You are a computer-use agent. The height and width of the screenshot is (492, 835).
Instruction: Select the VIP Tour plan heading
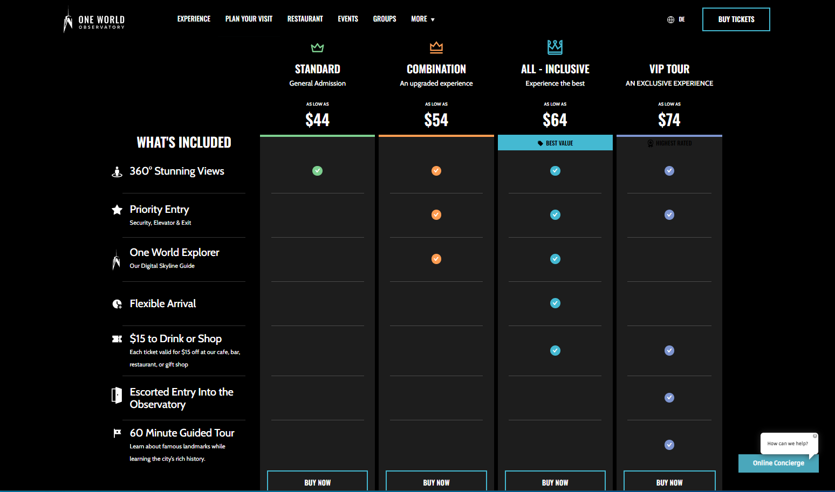pyautogui.click(x=669, y=69)
